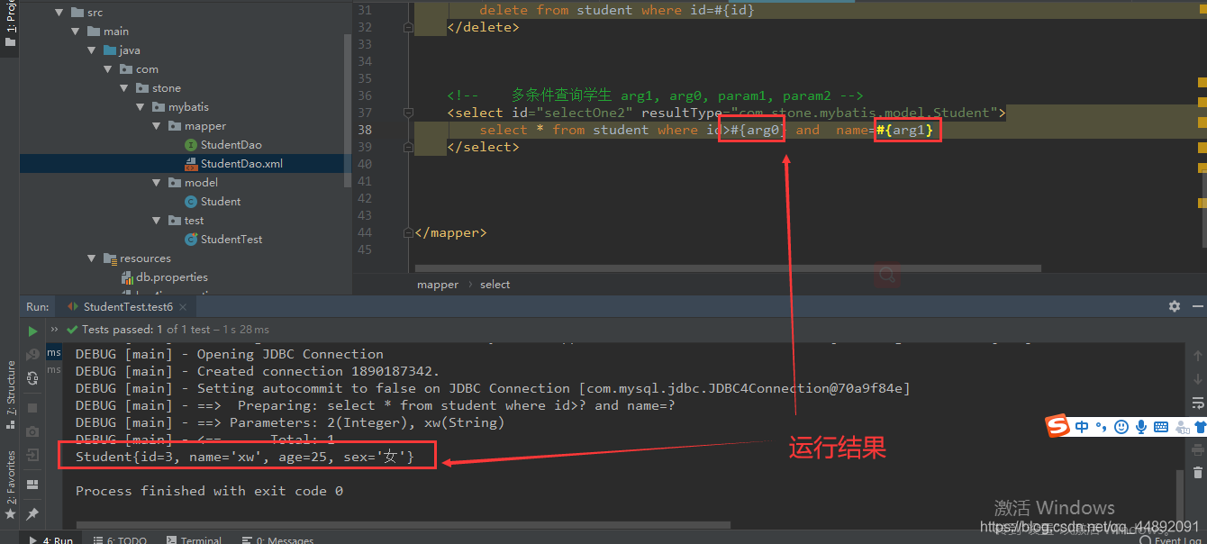Open the Structure side tab
The width and height of the screenshot is (1207, 544).
tap(10, 394)
